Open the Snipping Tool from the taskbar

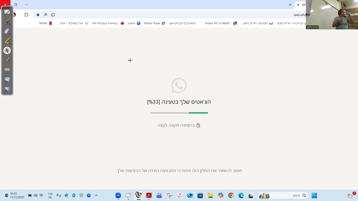(x=169, y=196)
